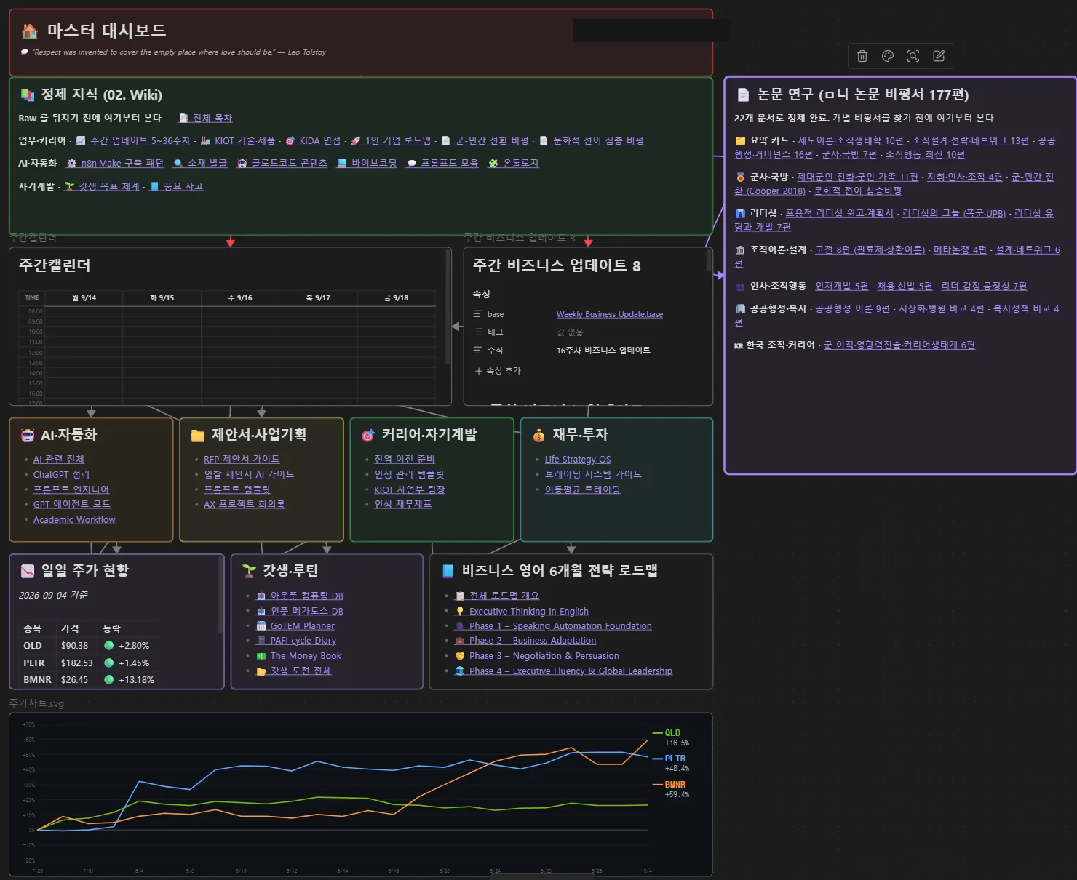Open GPT 에이전트 모드 link
This screenshot has width=1077, height=880.
coord(72,504)
